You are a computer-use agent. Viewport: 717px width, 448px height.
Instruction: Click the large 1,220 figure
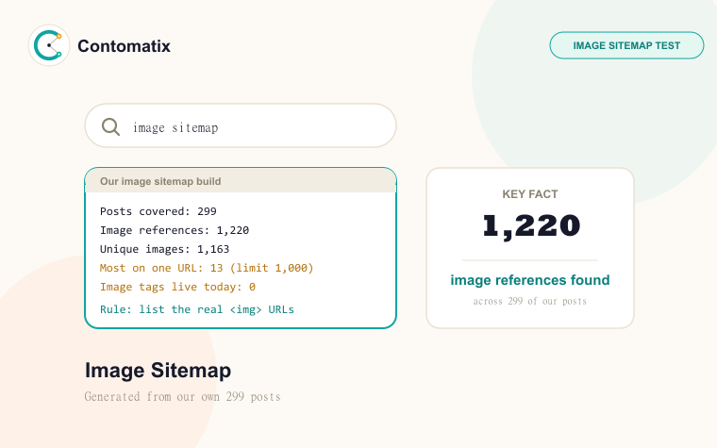[531, 225]
